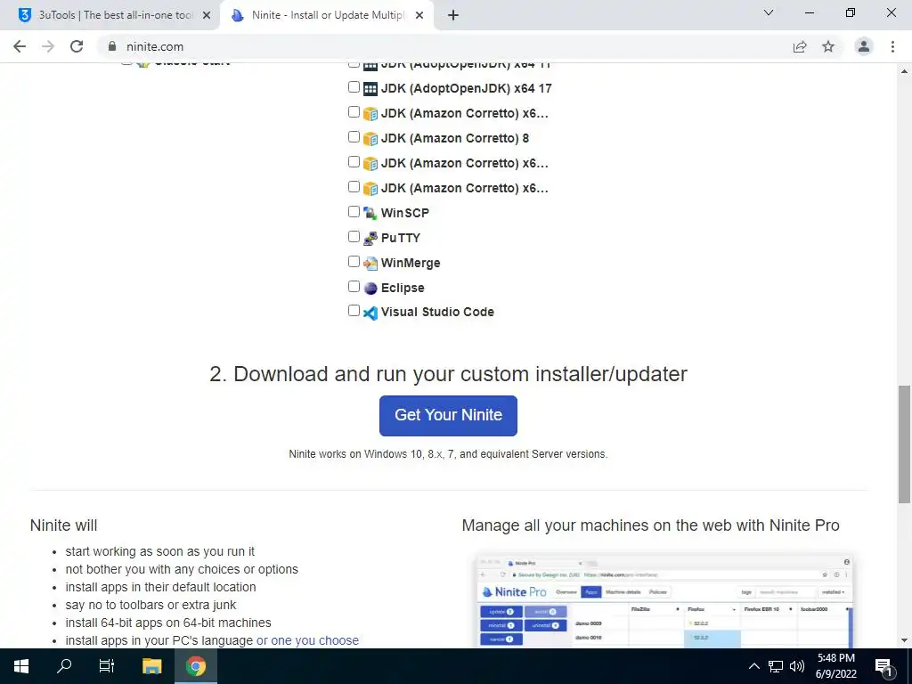Close the 3uTools tab
This screenshot has width=912, height=684.
pos(207,16)
